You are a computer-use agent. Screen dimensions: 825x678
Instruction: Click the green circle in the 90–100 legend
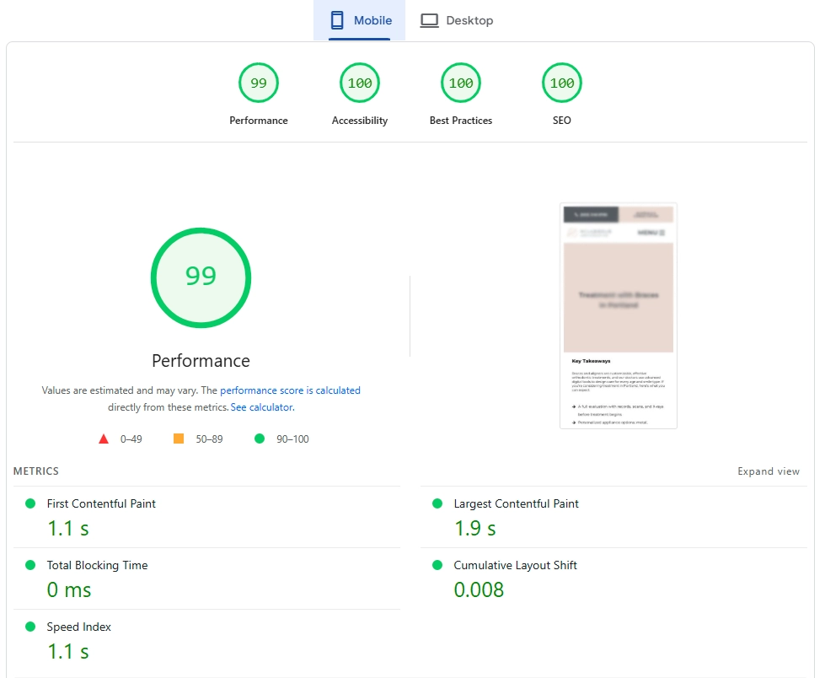[260, 438]
